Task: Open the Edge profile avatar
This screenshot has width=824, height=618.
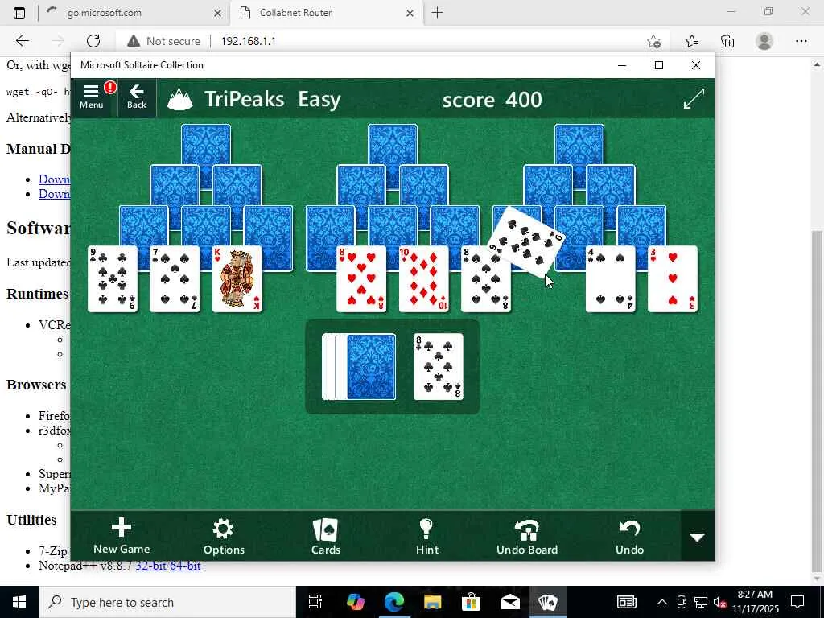Action: tap(764, 41)
